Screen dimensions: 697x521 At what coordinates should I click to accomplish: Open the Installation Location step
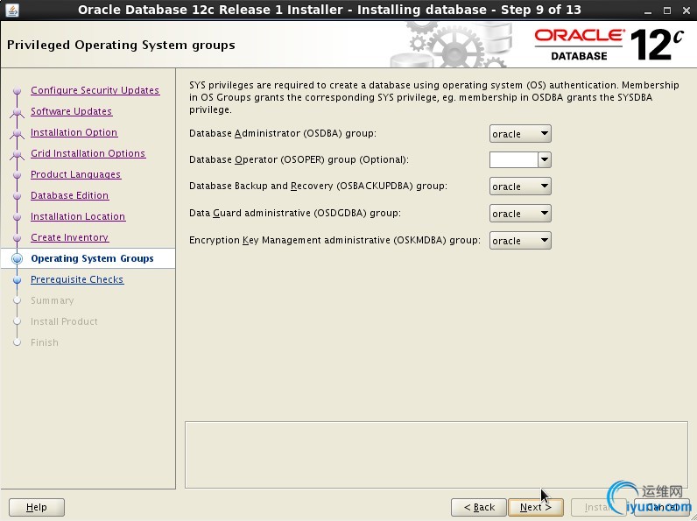click(78, 216)
